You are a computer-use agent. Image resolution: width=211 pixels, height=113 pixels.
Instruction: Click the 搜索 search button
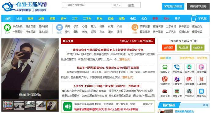pyautogui.click(x=131, y=5)
